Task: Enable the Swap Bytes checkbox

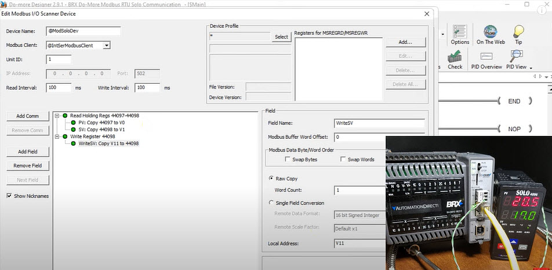Action: coord(288,160)
